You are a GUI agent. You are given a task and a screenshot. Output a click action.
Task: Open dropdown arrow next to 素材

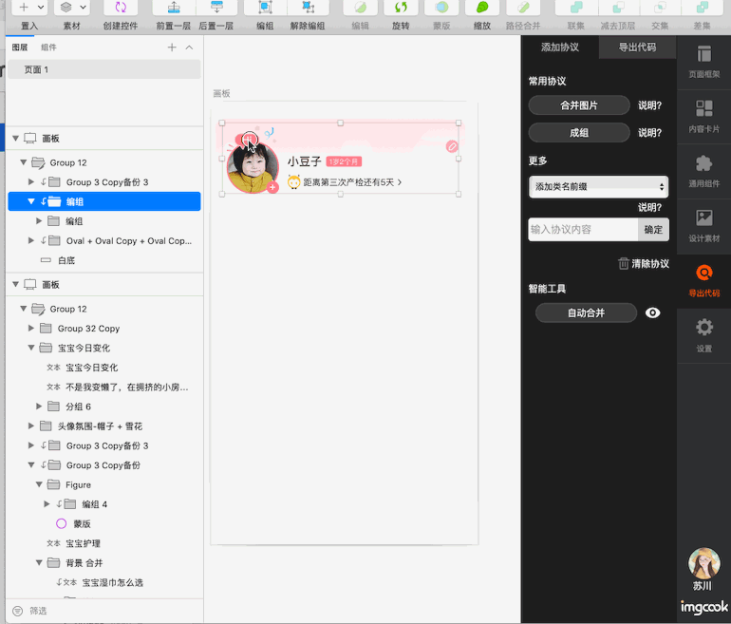(x=83, y=8)
